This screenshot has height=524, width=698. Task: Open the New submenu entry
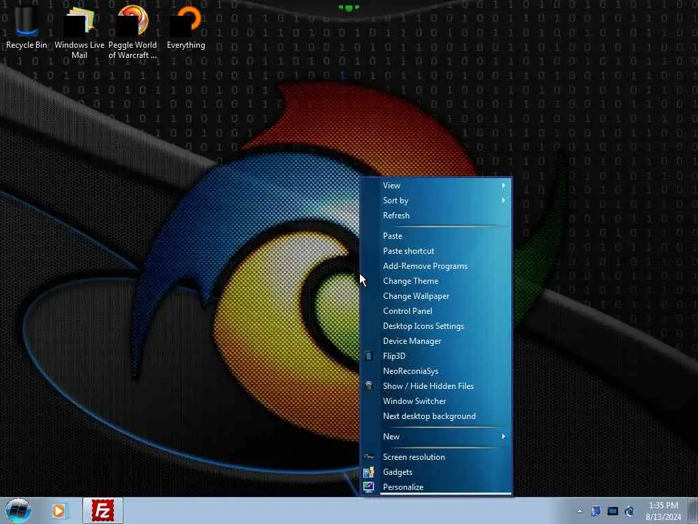436,437
